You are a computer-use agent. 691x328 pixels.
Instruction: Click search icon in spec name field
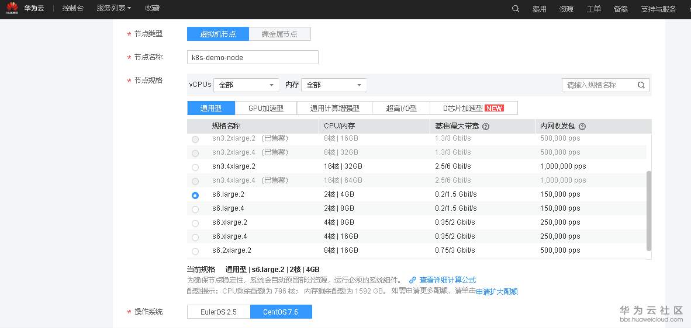(x=641, y=85)
